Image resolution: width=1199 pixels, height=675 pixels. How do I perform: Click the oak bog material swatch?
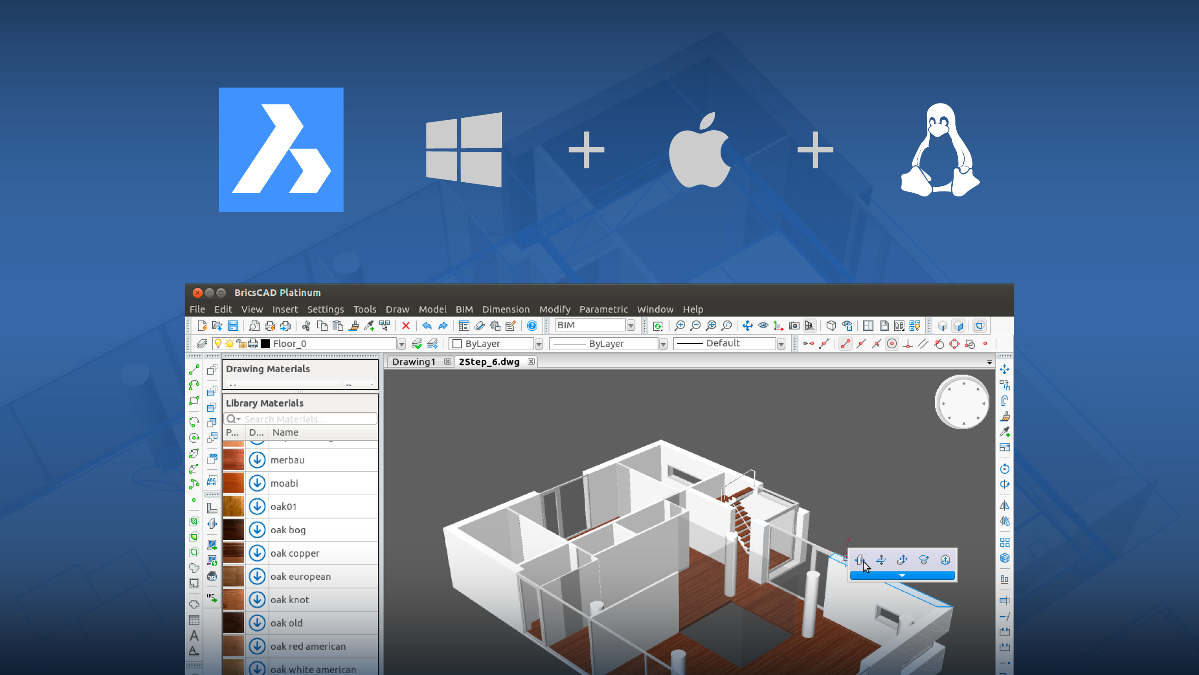233,530
